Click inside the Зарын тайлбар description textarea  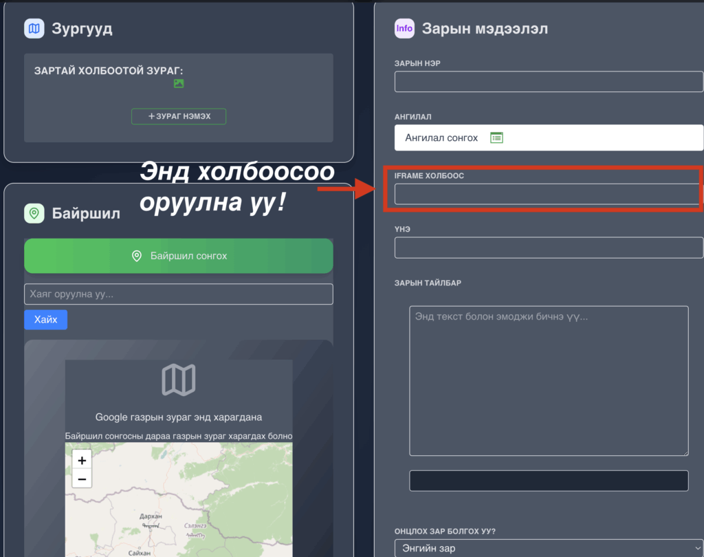(548, 380)
